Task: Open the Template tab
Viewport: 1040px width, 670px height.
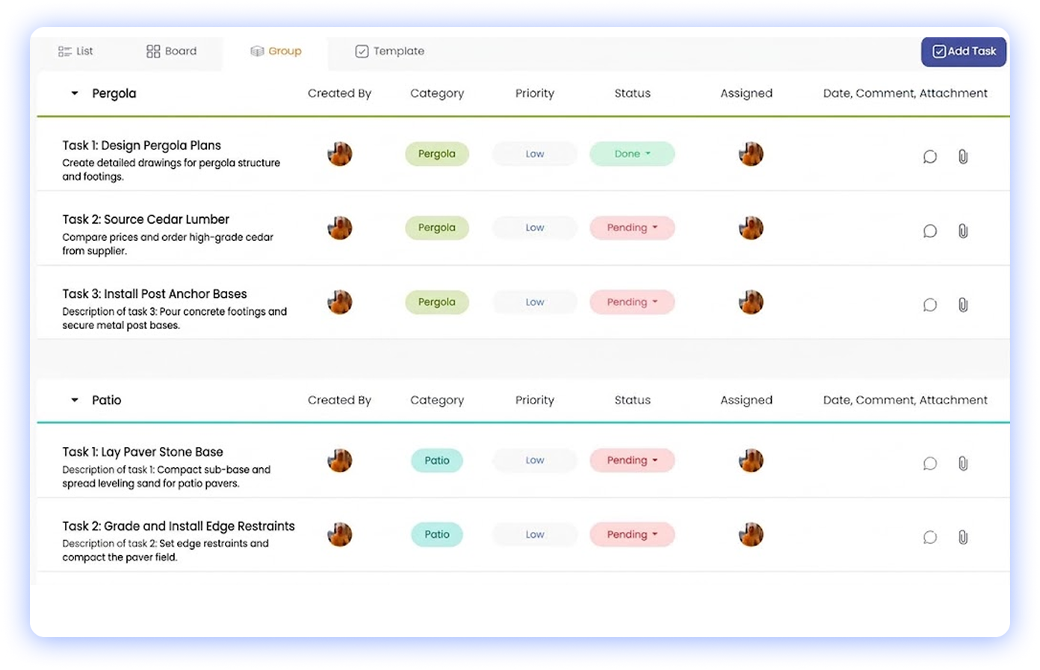Action: click(389, 51)
